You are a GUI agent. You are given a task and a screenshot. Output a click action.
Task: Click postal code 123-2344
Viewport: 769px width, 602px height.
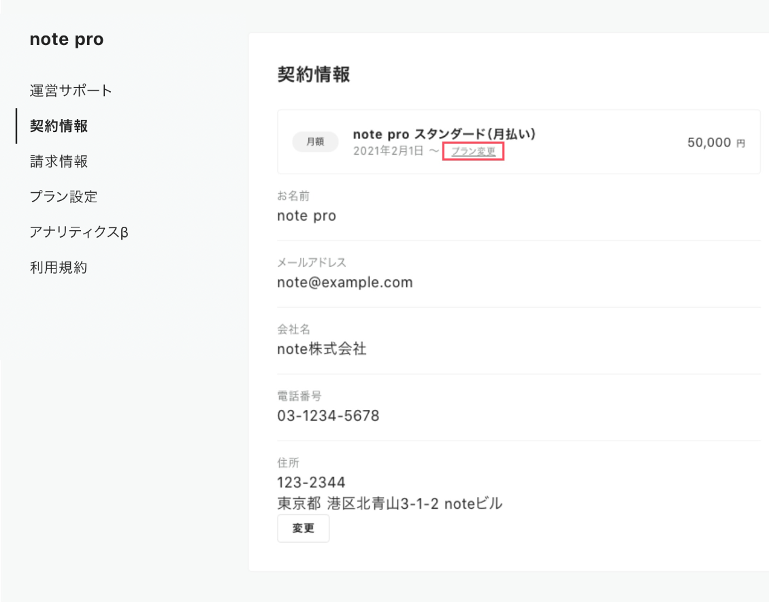pos(311,482)
